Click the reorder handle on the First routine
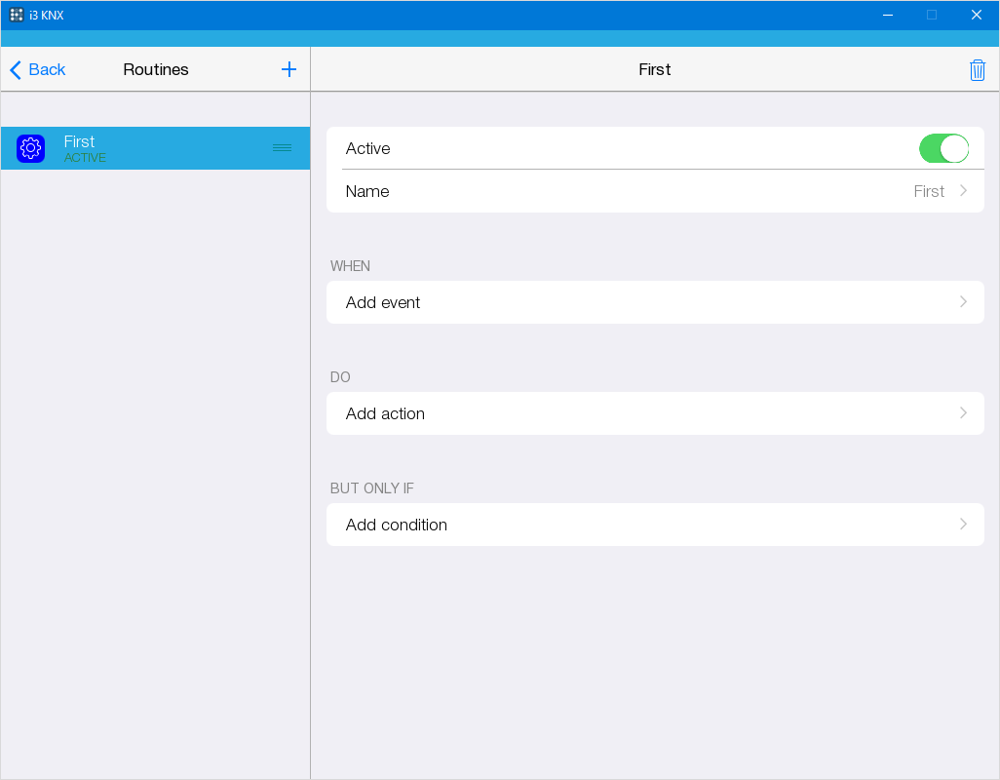Screen dimensions: 1000x780 [282, 147]
